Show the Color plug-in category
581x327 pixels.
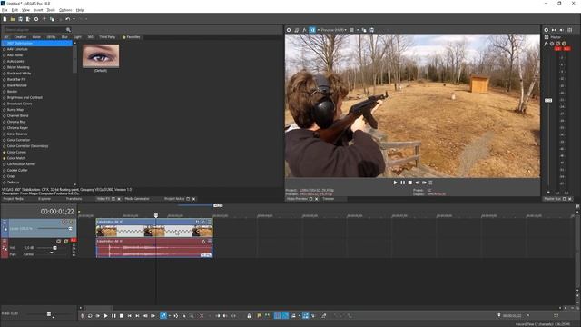click(x=36, y=37)
